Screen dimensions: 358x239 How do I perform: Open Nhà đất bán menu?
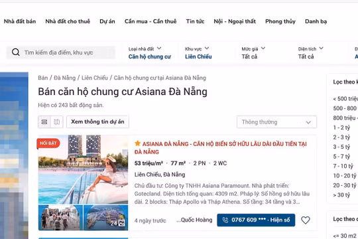coord(20,21)
